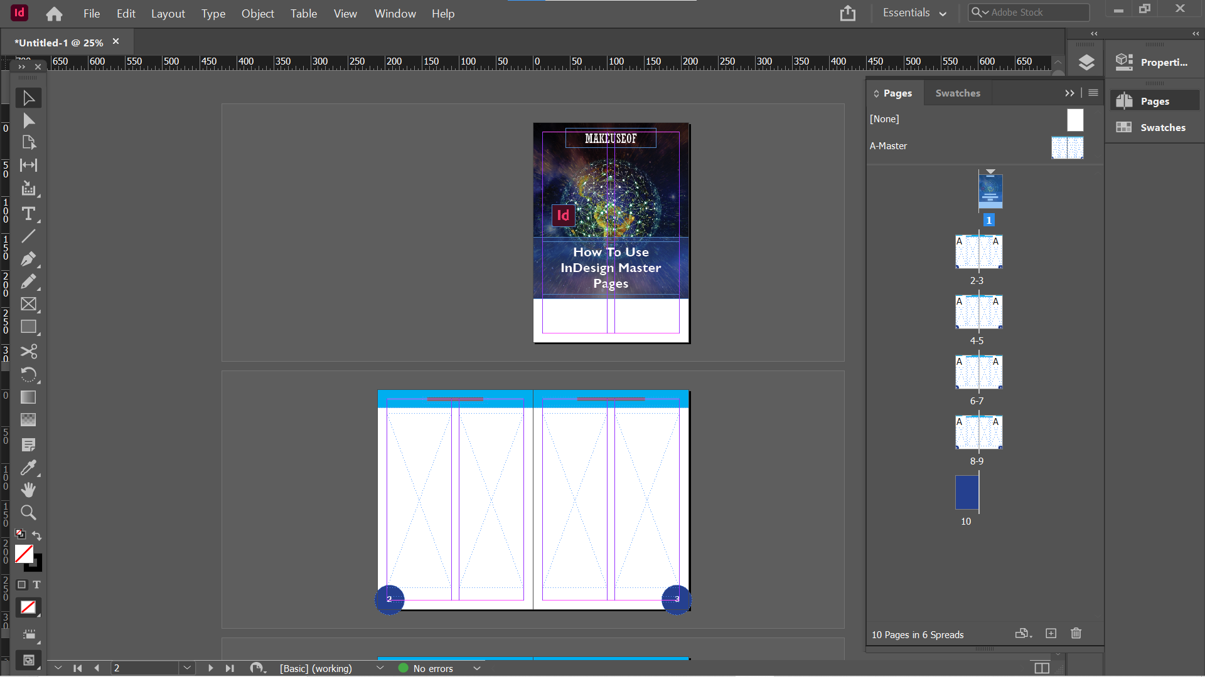Click the Create new page button in Pages panel
The height and width of the screenshot is (677, 1205).
click(1051, 634)
